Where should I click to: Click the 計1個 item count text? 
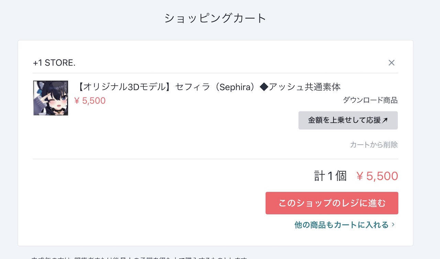click(x=330, y=176)
